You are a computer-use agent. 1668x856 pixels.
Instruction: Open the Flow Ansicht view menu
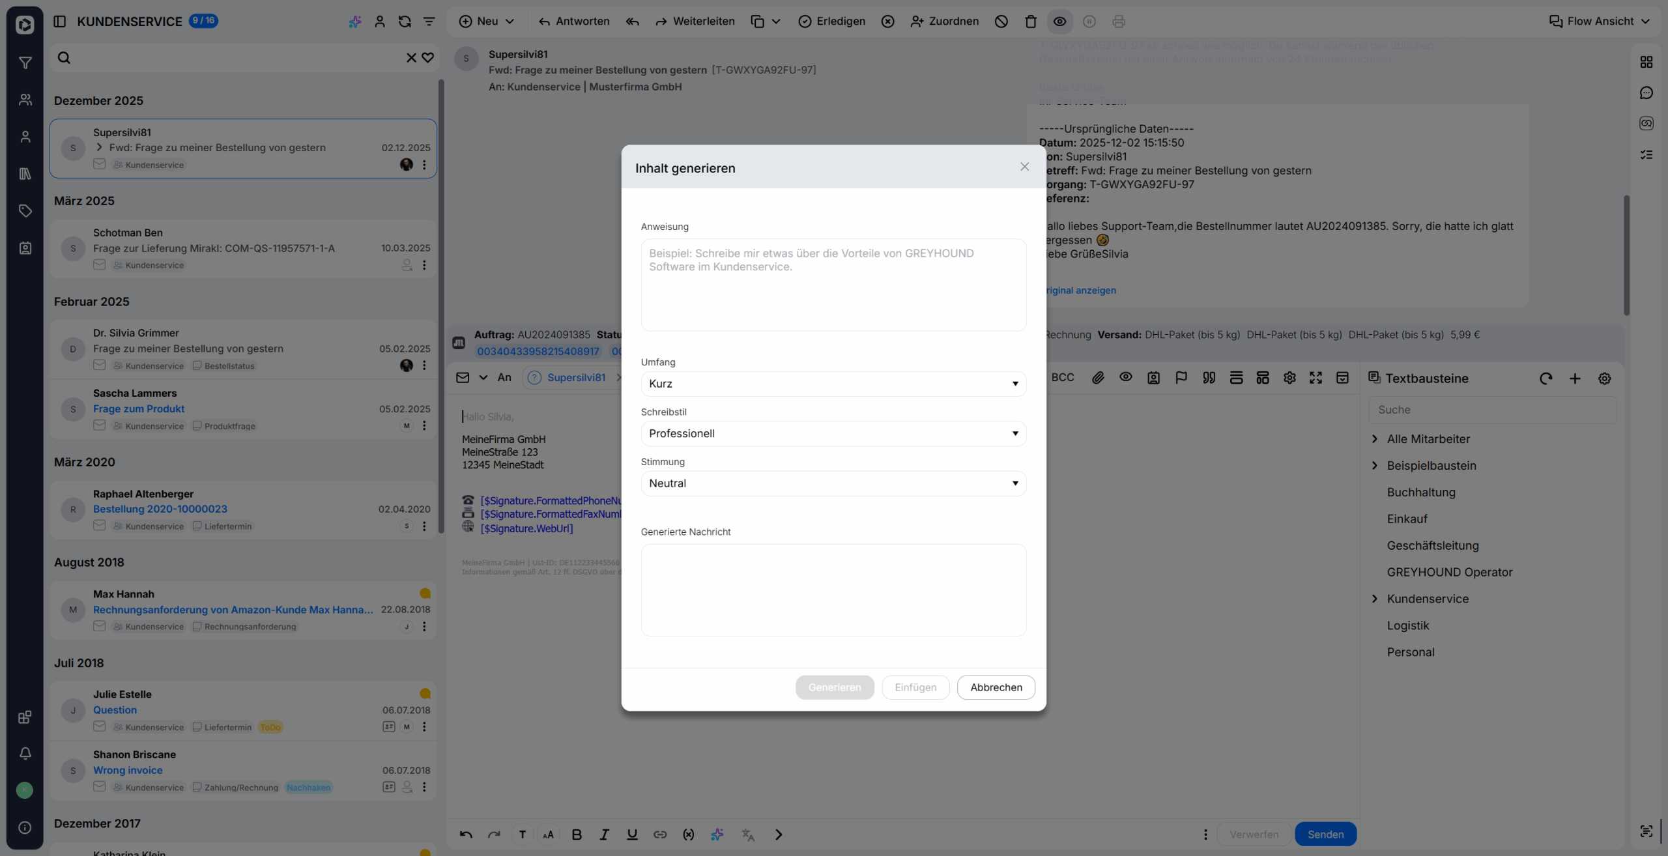1600,21
